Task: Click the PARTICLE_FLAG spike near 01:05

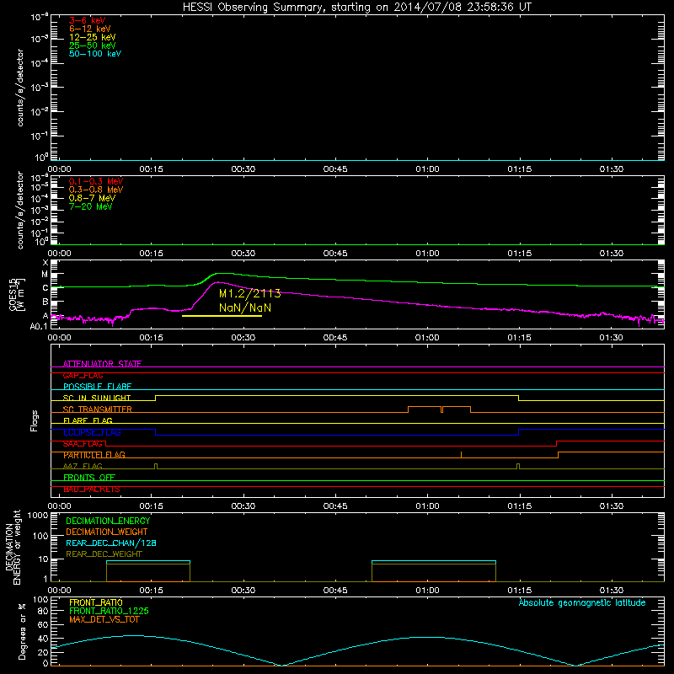Action: point(461,454)
